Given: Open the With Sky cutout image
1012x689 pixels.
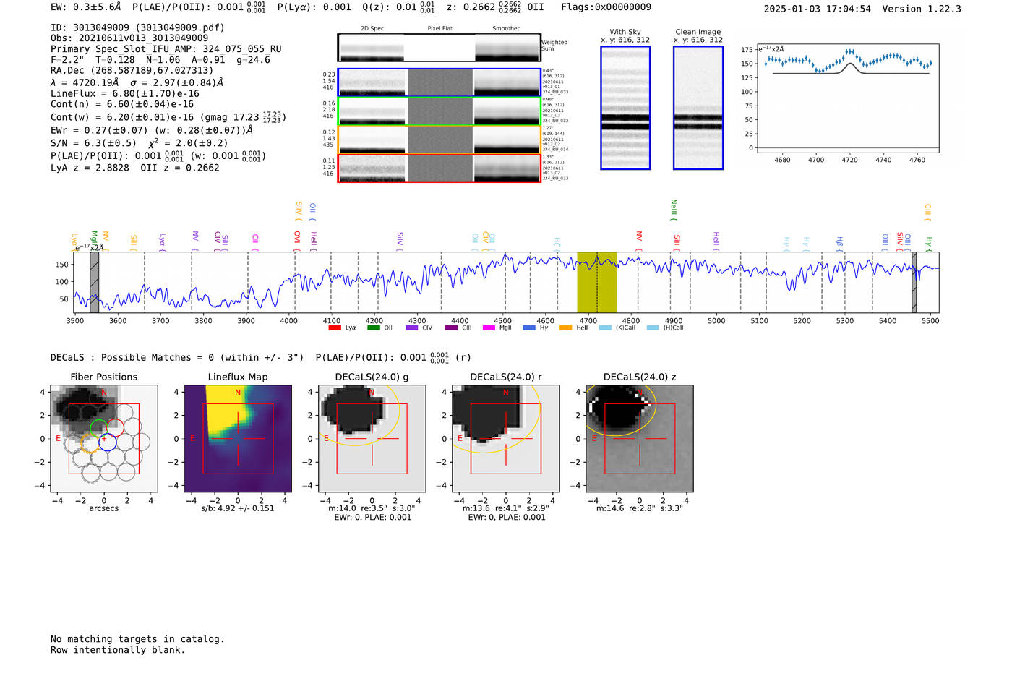Looking at the screenshot, I should point(625,108).
